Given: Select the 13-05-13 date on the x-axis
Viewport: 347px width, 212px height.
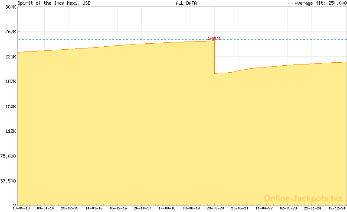Looking at the screenshot, I should [21, 208].
